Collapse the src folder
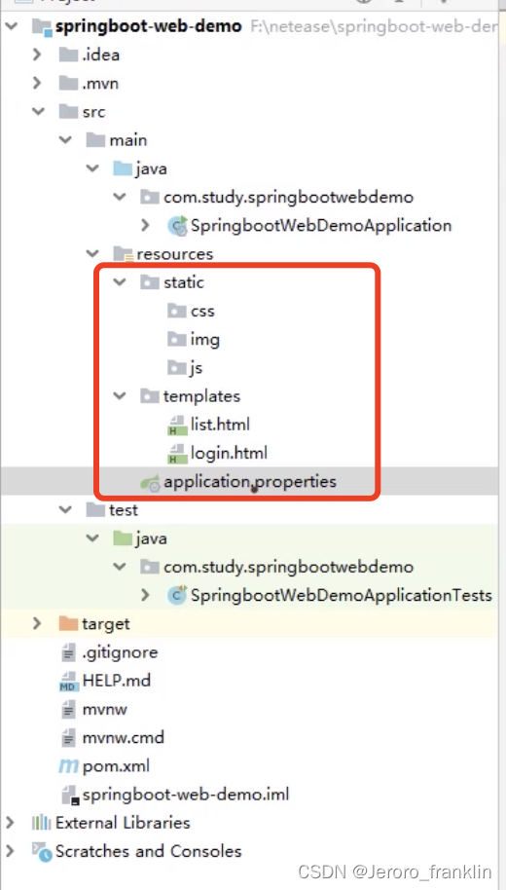 click(x=38, y=112)
